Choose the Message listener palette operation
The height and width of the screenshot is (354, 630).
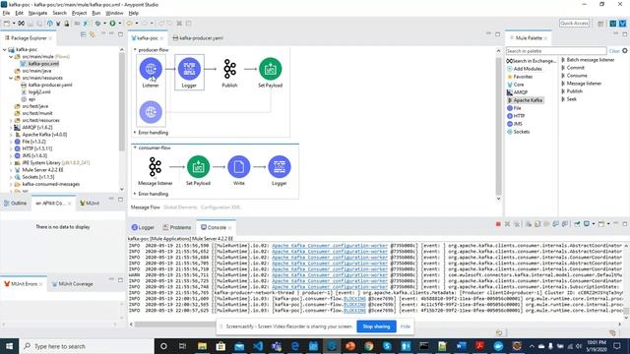coord(582,84)
